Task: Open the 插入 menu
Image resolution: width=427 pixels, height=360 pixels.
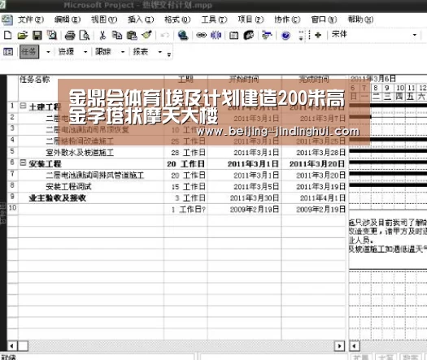Action: pyautogui.click(x=141, y=20)
